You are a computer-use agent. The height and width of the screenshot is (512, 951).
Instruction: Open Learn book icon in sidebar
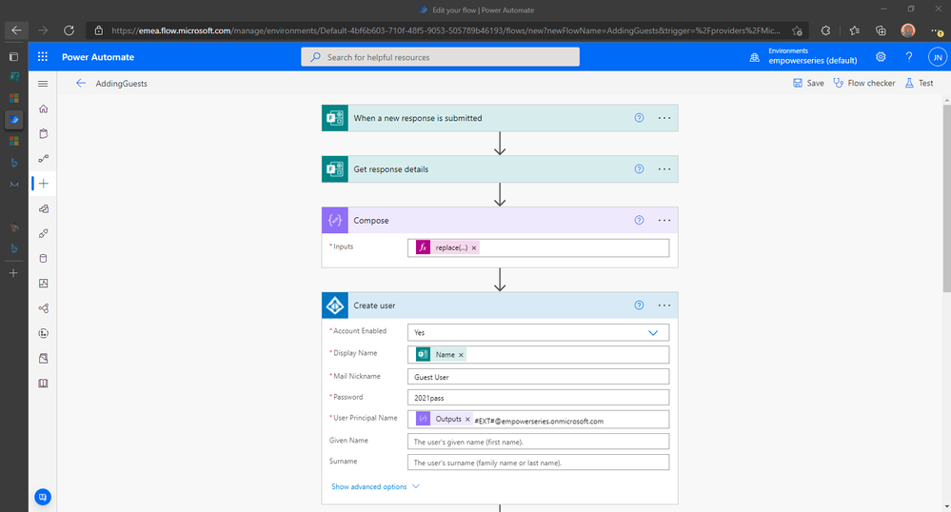click(x=43, y=384)
